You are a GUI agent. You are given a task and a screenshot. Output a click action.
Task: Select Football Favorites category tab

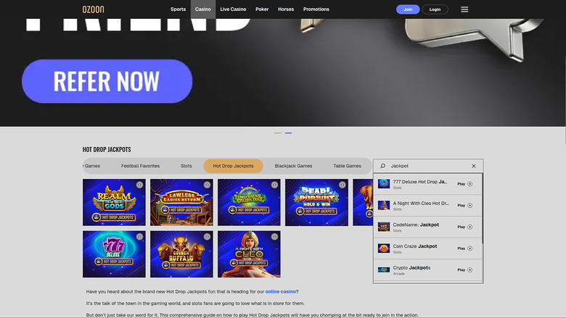click(x=141, y=166)
